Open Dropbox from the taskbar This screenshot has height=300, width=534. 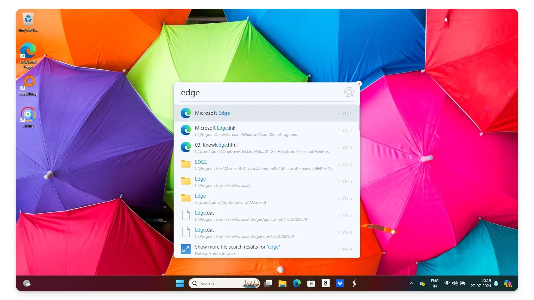340,283
